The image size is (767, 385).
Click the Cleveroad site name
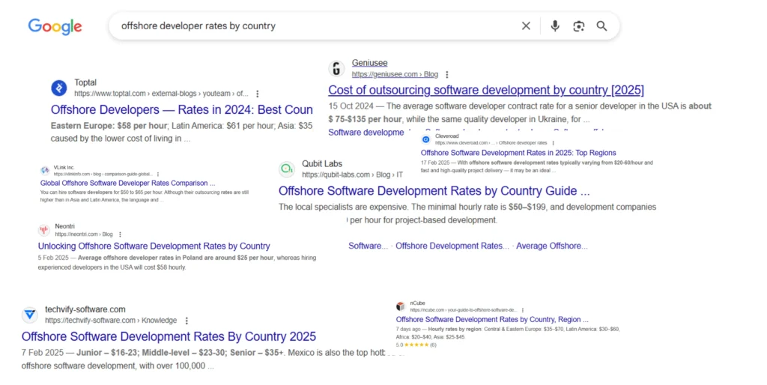coord(446,136)
